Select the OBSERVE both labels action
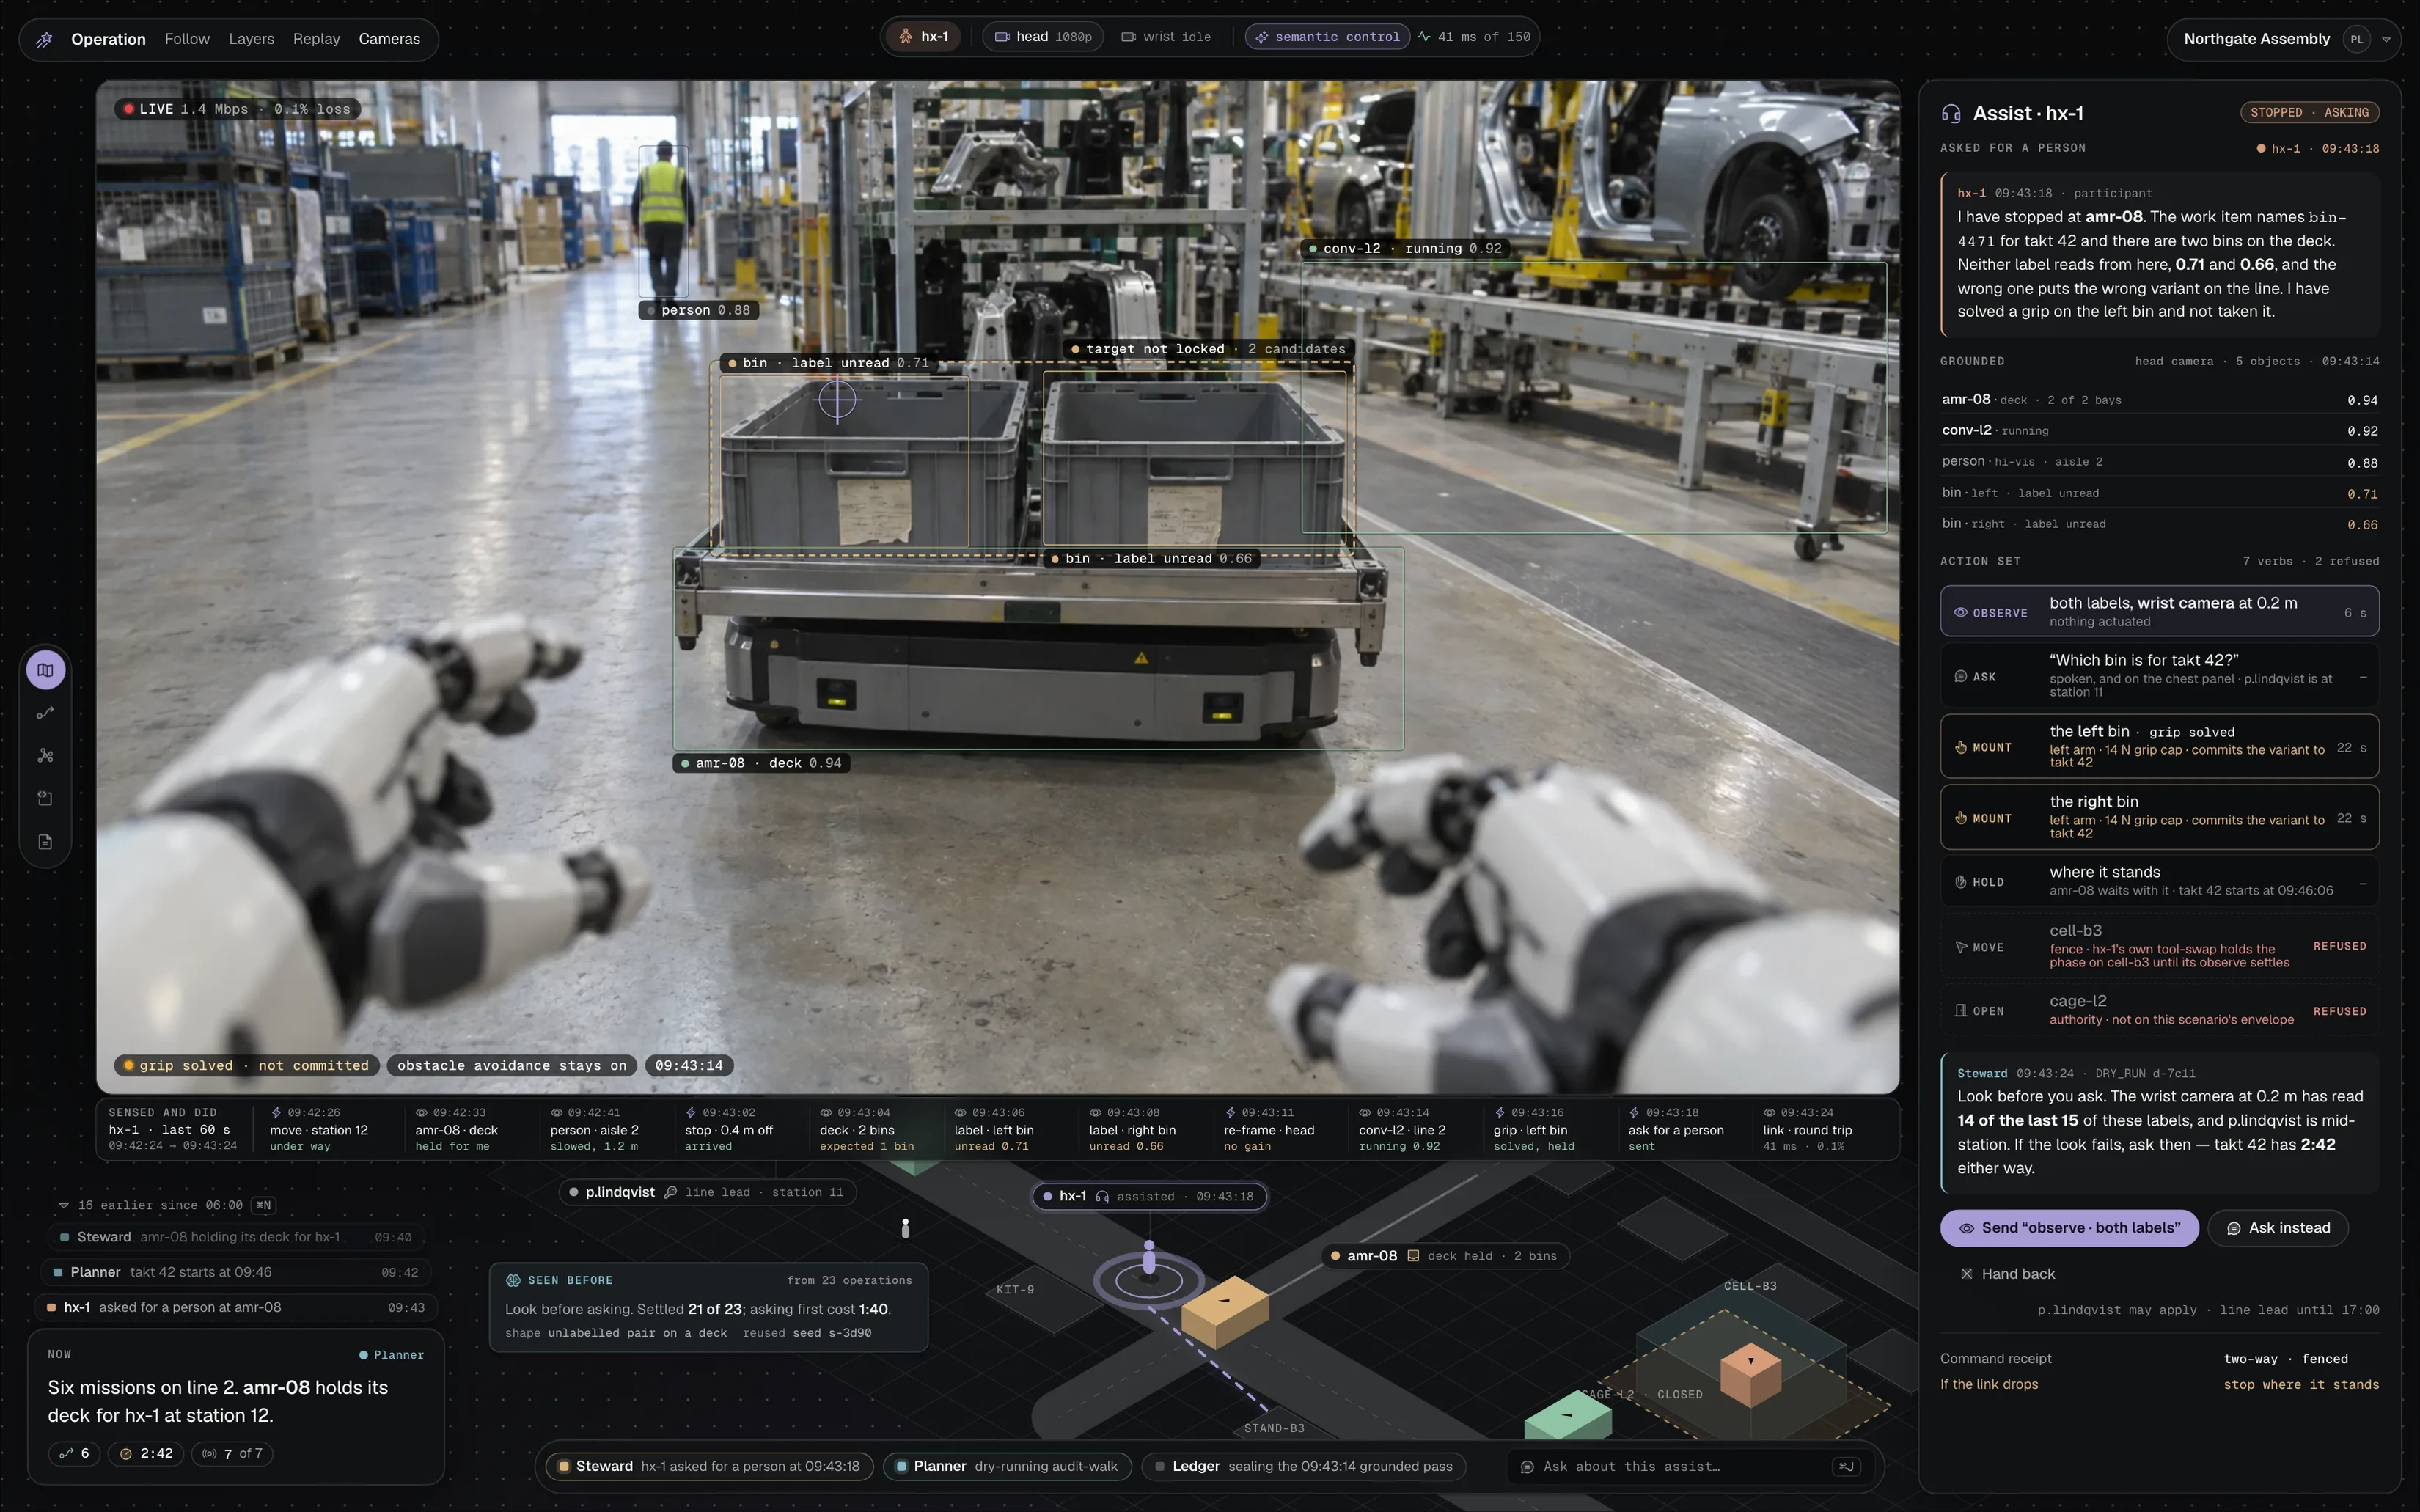This screenshot has height=1512, width=2420. [x=2159, y=611]
